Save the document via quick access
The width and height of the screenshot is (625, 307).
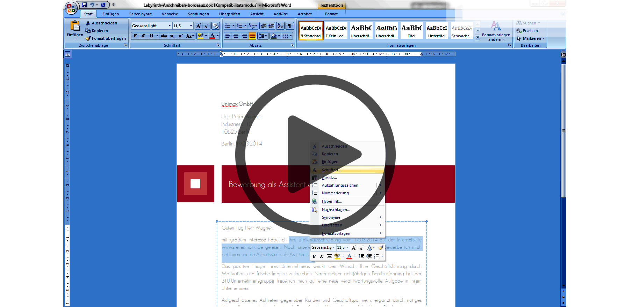(84, 5)
